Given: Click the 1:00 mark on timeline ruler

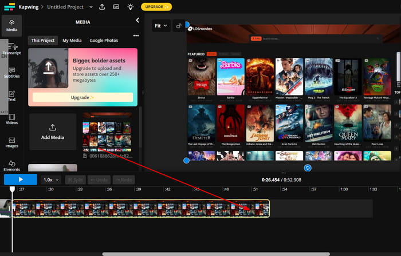Looking at the screenshot, I should (344, 189).
